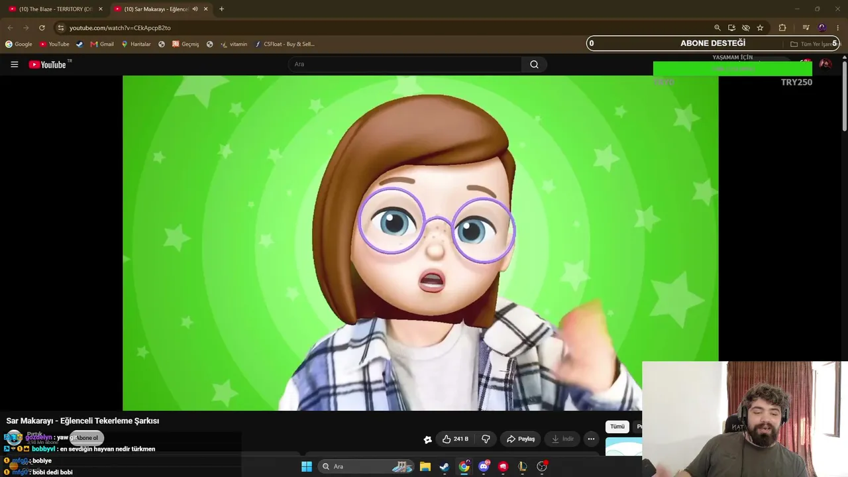Go back to the previous page

[x=10, y=28]
